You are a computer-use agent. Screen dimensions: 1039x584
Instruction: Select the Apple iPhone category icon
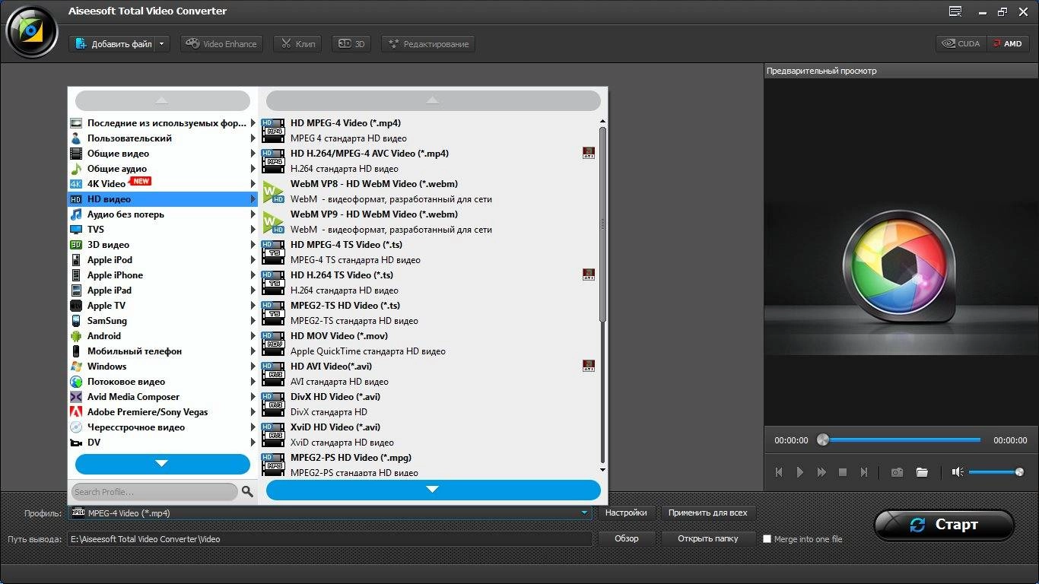(x=76, y=275)
